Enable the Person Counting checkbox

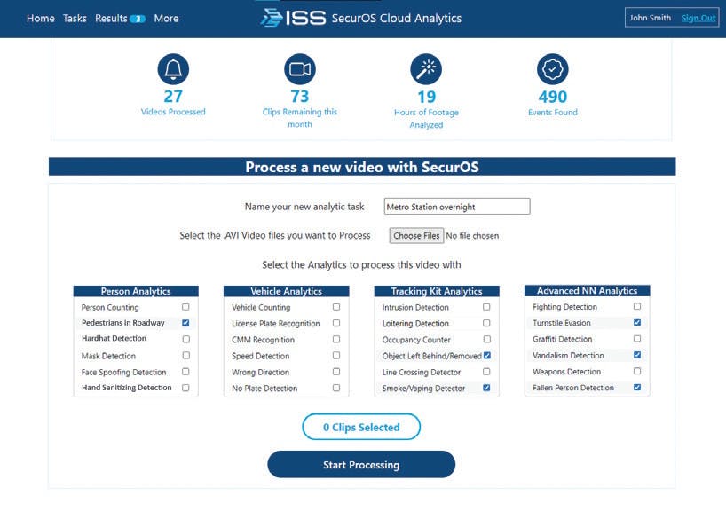(185, 307)
